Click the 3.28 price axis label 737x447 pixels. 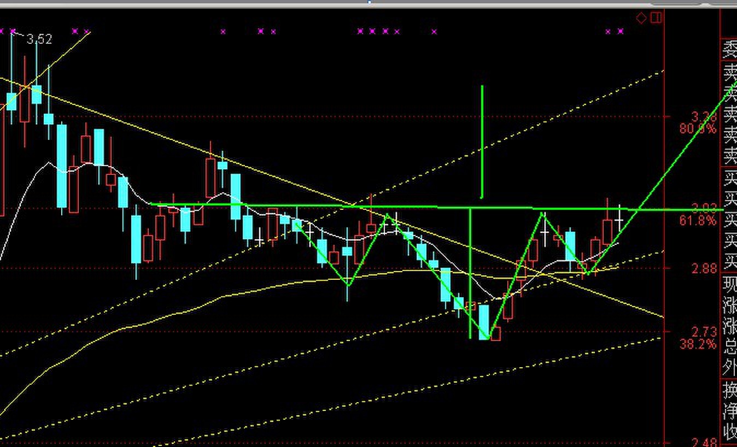(x=704, y=116)
